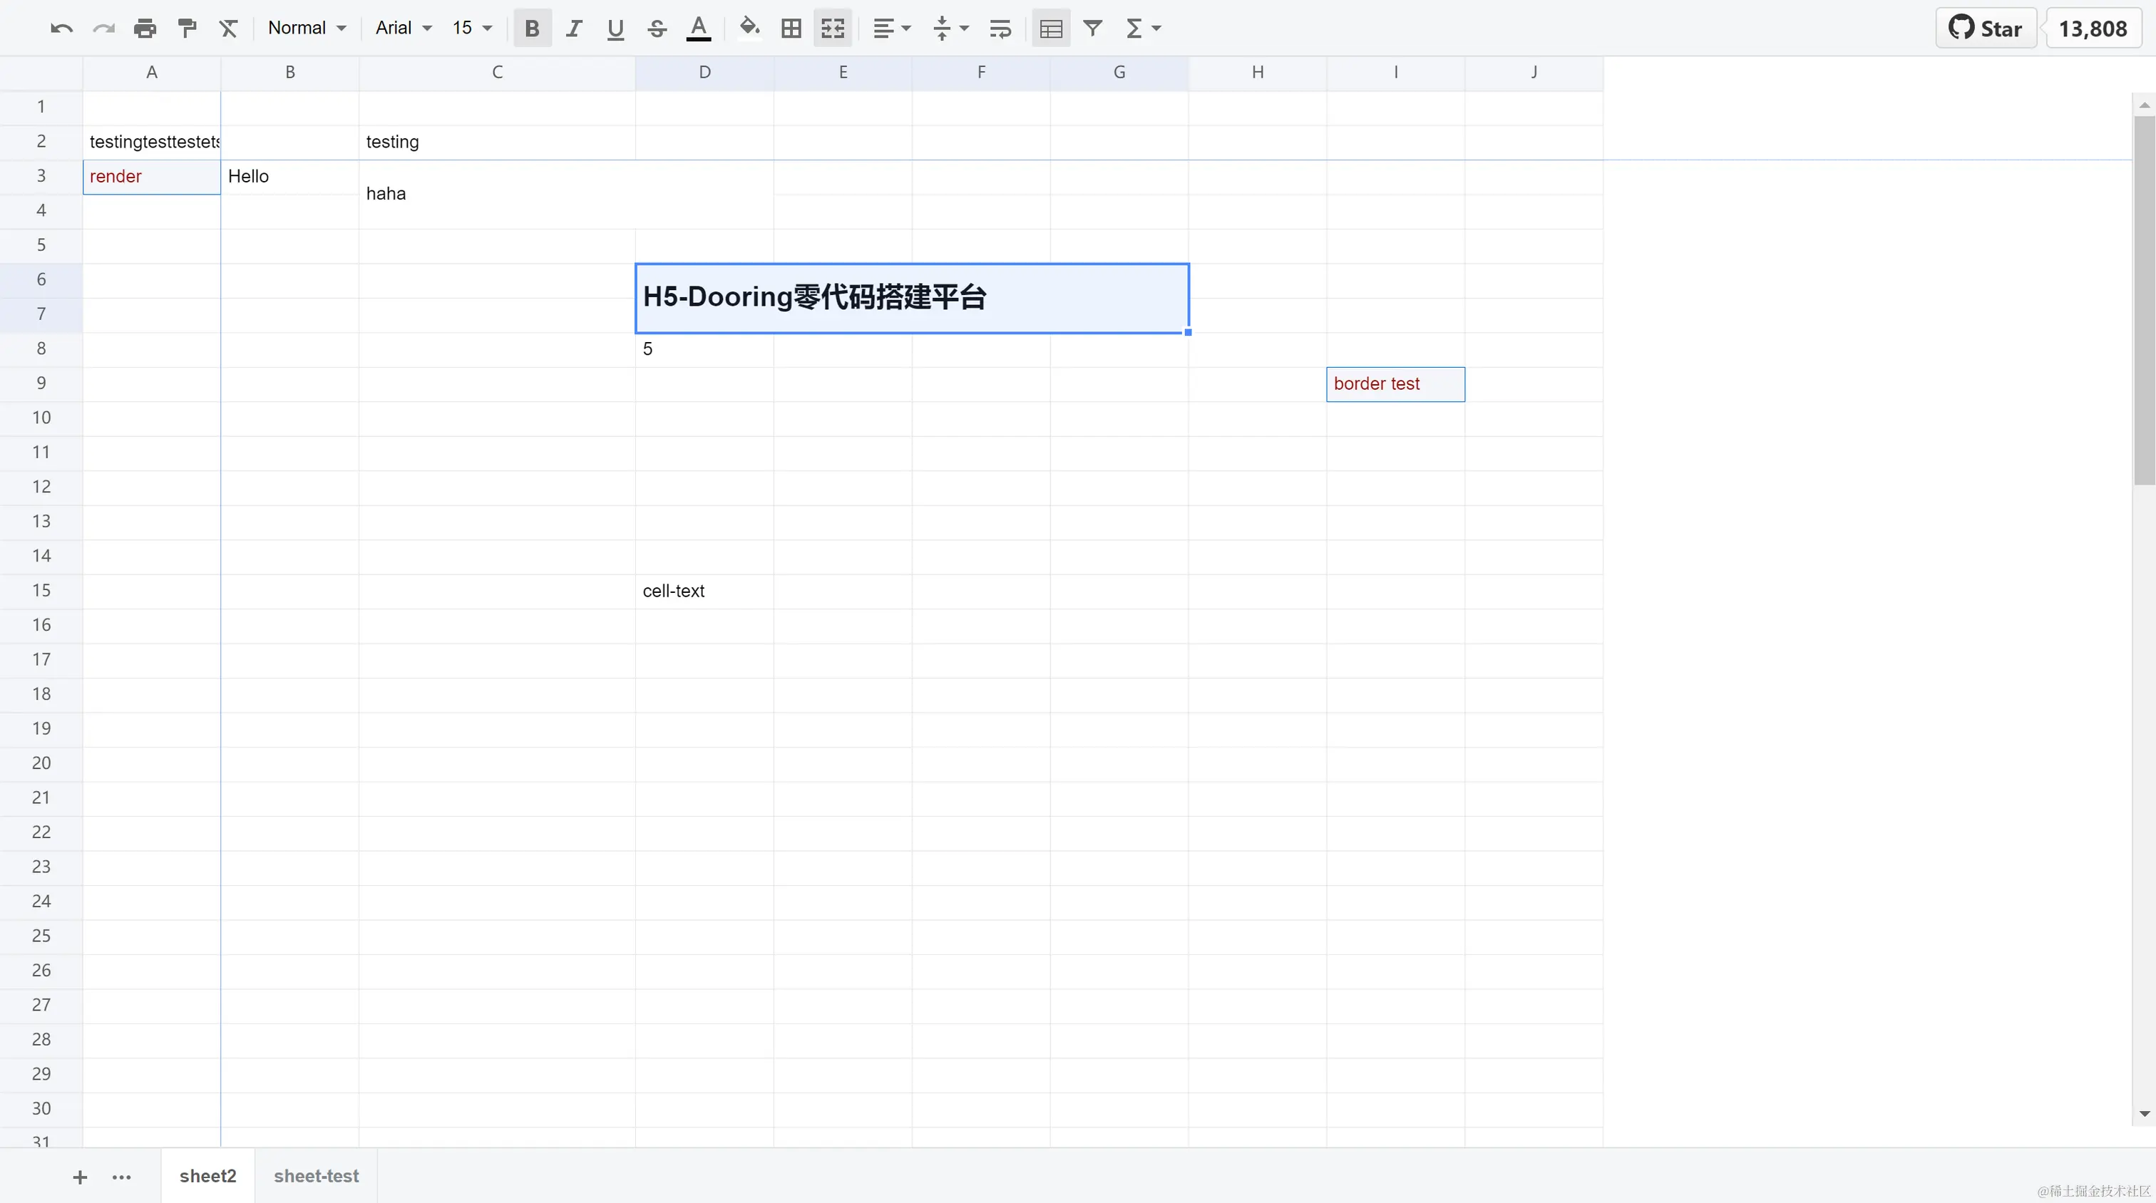This screenshot has width=2156, height=1203.
Task: Add a new sheet with plus button
Action: tap(80, 1177)
